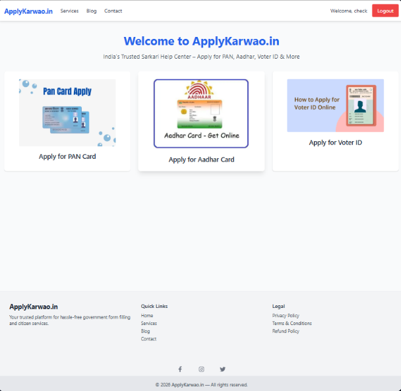The image size is (401, 391).
Task: Click the ApplyKarwao.in logo in the header
Action: pyautogui.click(x=28, y=11)
